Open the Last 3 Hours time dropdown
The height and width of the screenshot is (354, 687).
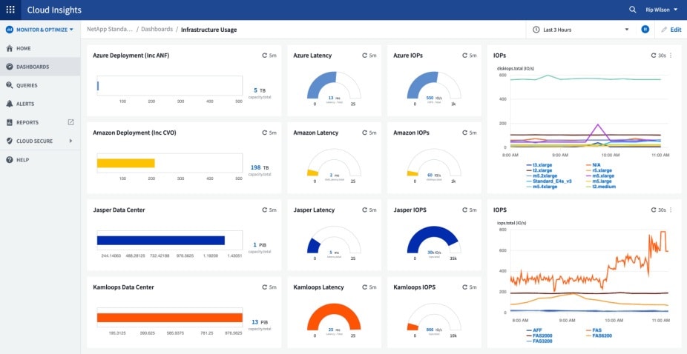point(580,30)
